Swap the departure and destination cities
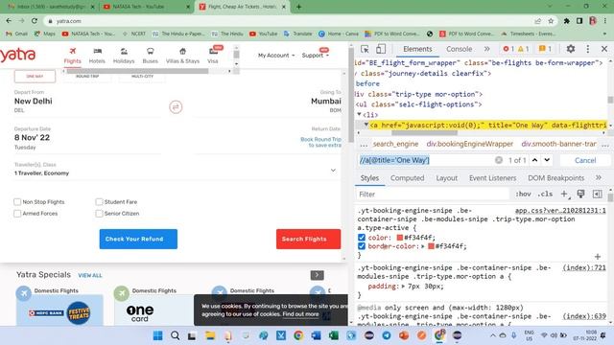 [176, 106]
